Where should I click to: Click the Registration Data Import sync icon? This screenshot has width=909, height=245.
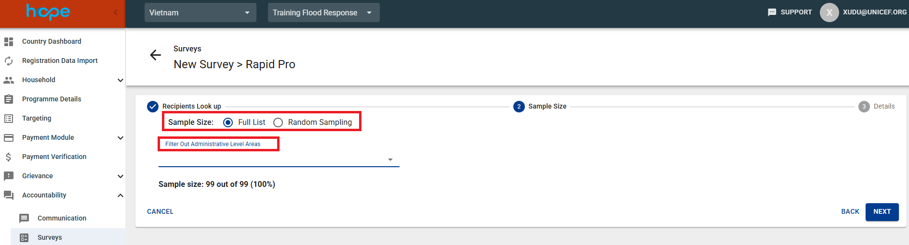9,61
